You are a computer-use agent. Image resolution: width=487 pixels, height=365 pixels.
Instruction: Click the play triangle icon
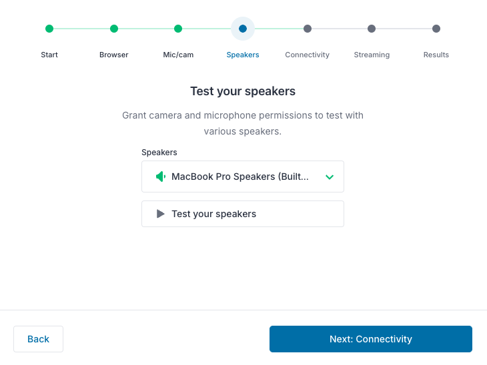[161, 214]
